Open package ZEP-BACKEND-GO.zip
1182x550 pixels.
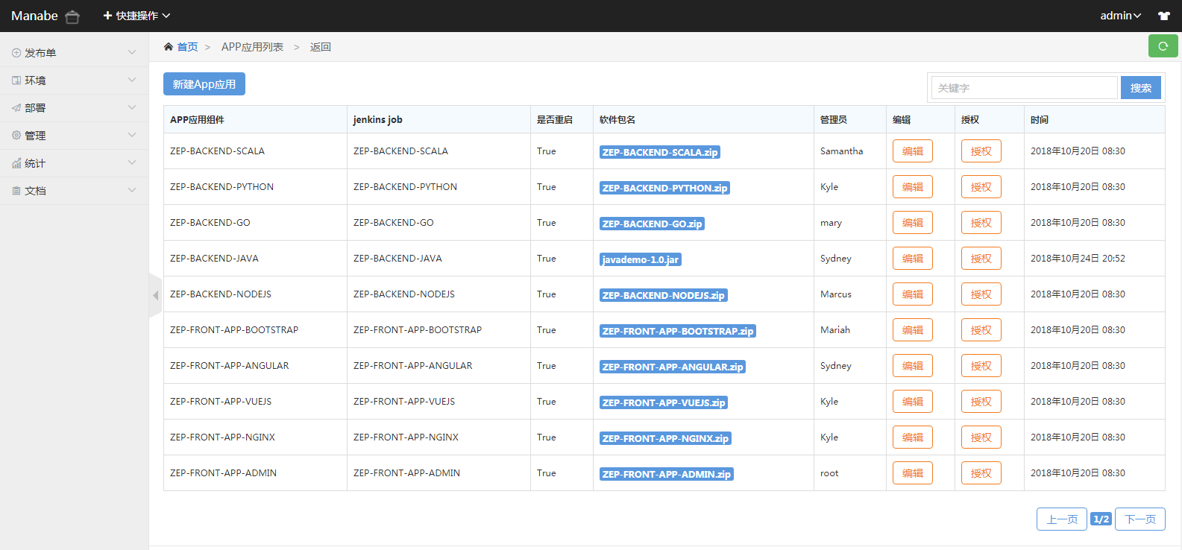pos(652,224)
